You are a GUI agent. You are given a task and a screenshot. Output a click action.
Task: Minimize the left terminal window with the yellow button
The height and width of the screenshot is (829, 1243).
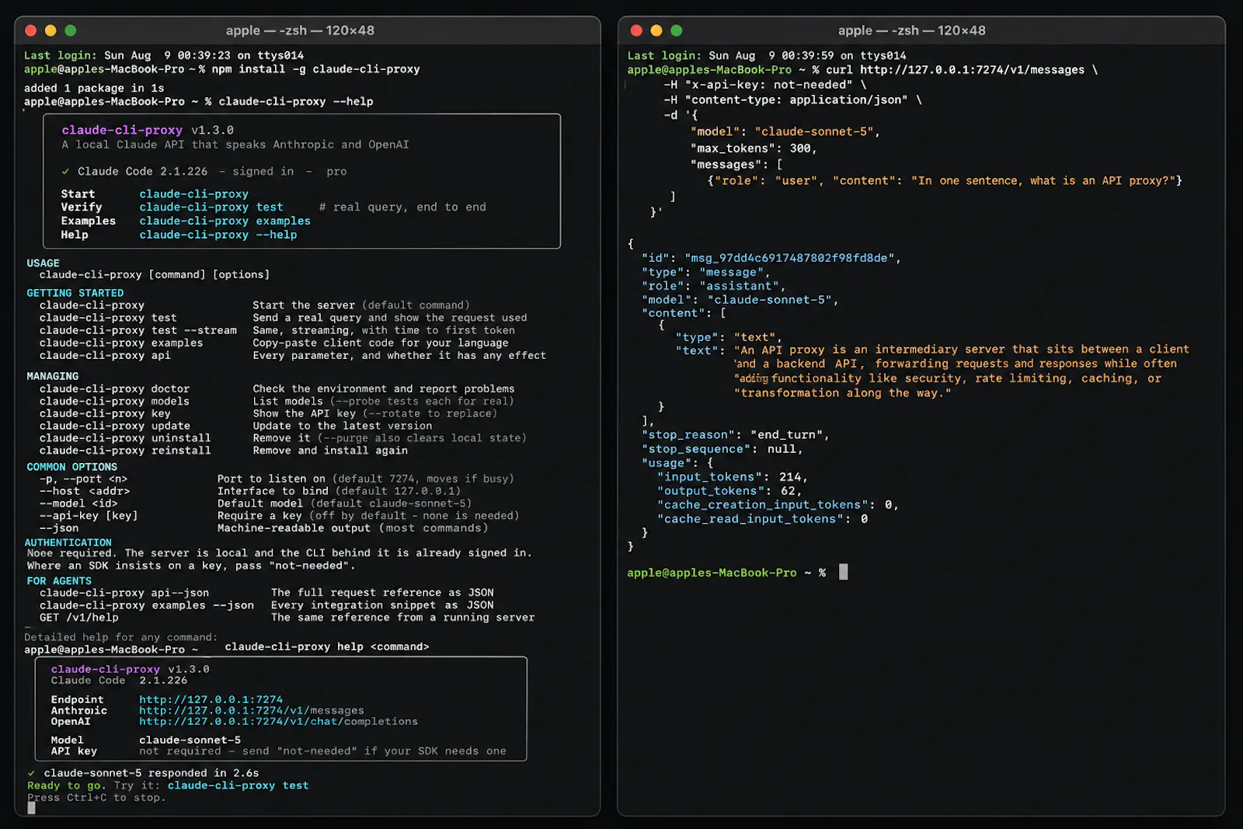click(x=50, y=30)
